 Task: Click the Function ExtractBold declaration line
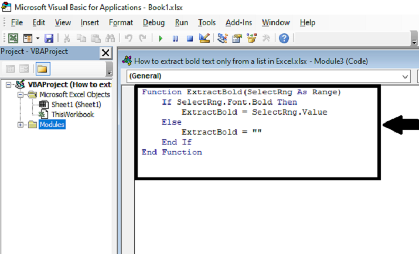pos(241,92)
